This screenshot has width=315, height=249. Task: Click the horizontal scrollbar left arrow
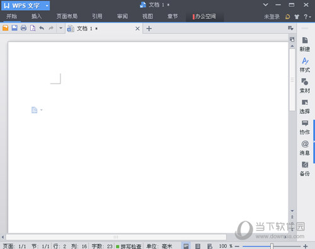3,237
